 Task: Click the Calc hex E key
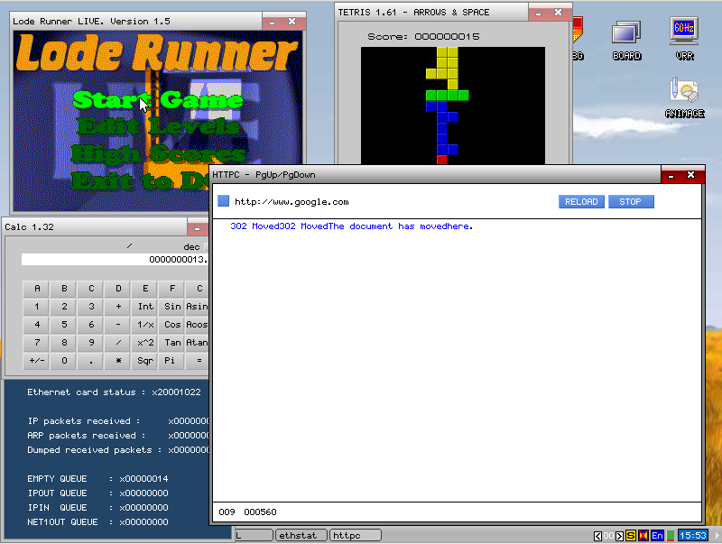click(145, 289)
